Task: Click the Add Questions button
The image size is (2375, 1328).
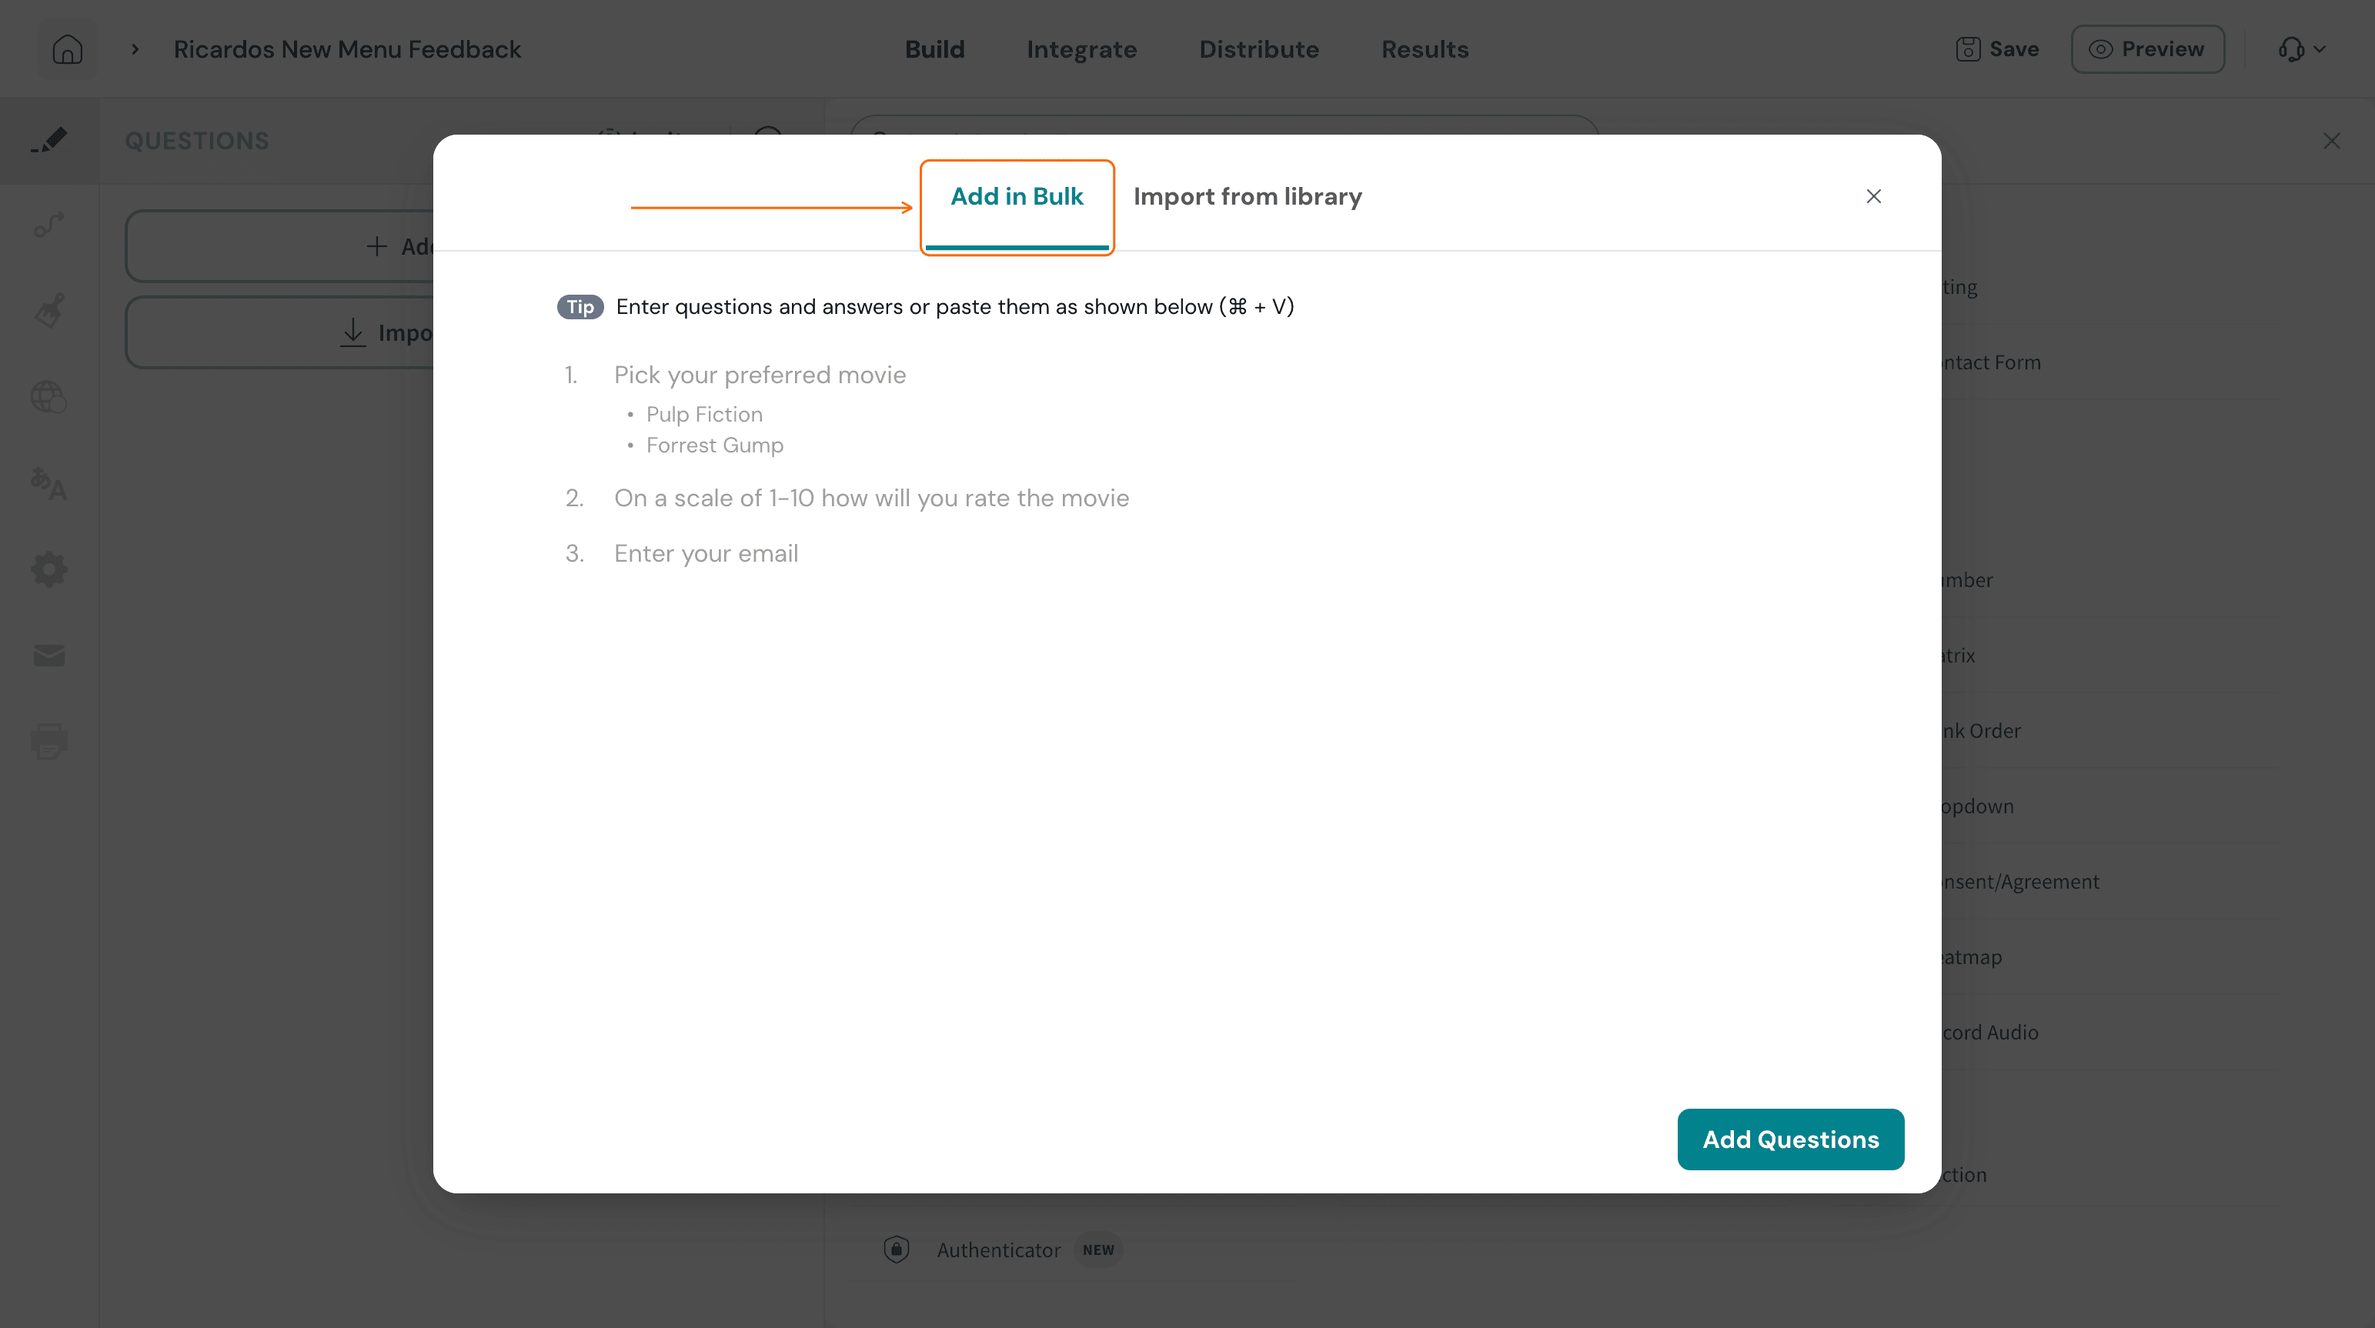Action: click(1790, 1139)
